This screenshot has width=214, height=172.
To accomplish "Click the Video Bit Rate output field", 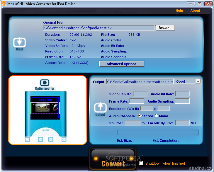I will (x=141, y=94).
